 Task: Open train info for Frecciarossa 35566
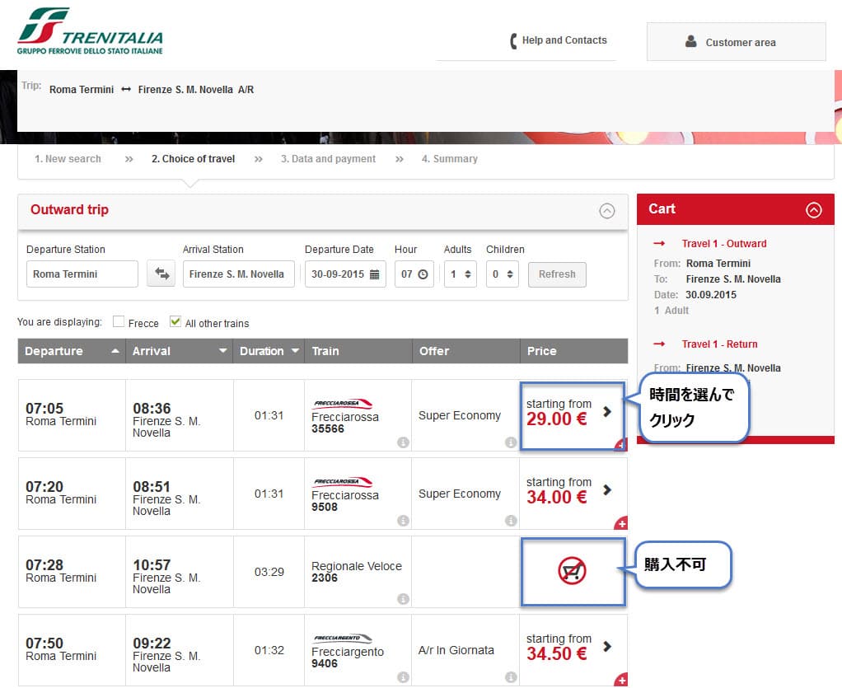pyautogui.click(x=403, y=442)
